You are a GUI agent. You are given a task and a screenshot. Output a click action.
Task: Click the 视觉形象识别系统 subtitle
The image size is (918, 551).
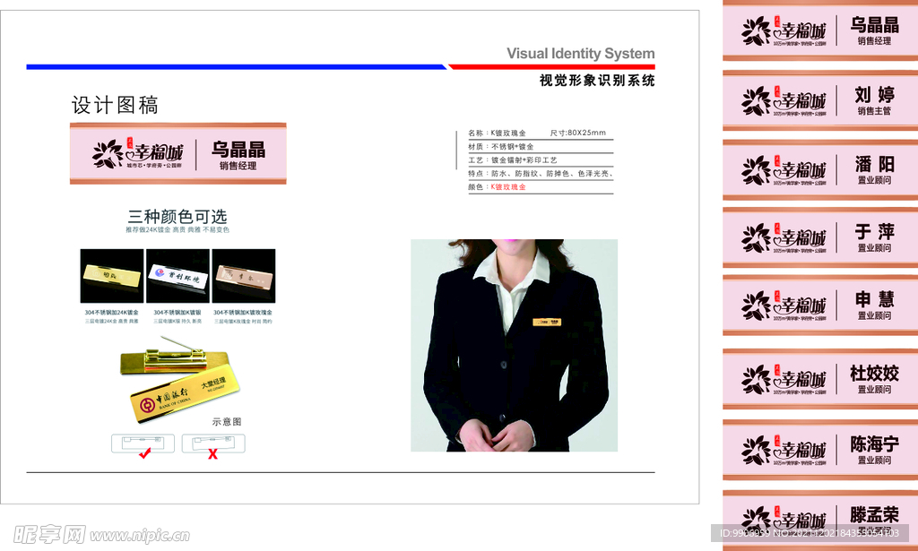pyautogui.click(x=597, y=80)
